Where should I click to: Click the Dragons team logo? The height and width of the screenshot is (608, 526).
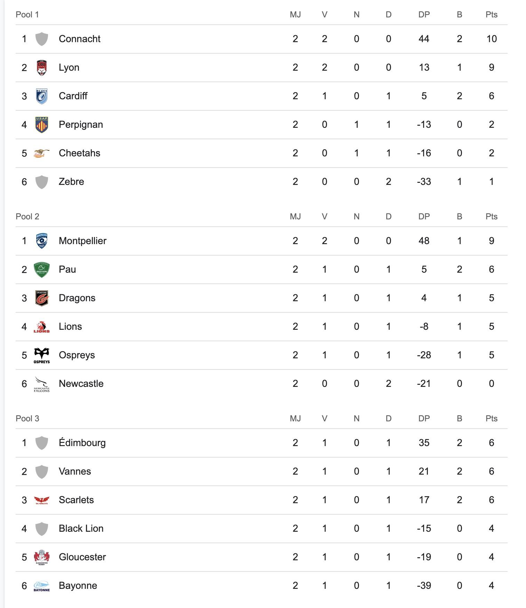coord(42,298)
